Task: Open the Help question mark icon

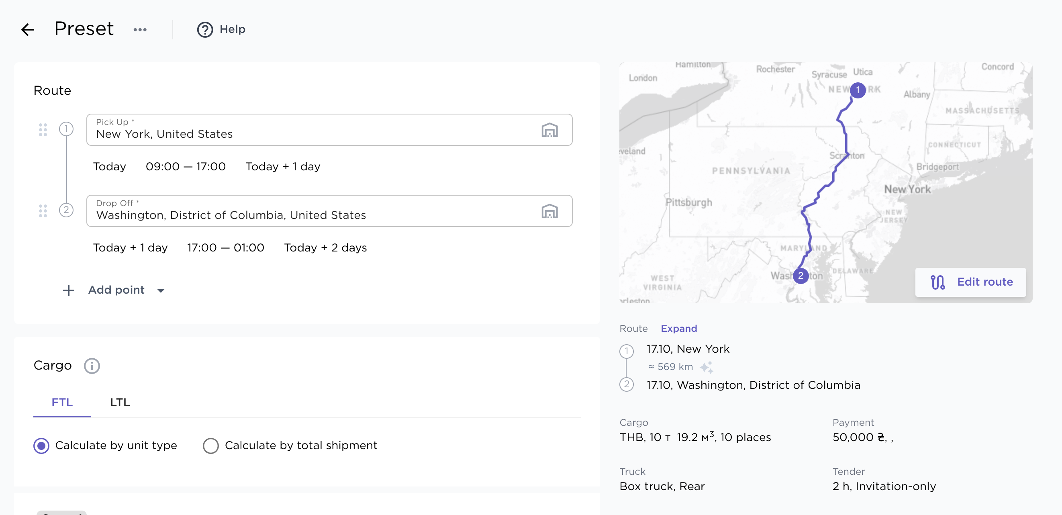Action: tap(205, 30)
